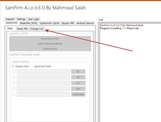
Task: Open Reset FRP / Change CSC tab
Action: (x=30, y=29)
